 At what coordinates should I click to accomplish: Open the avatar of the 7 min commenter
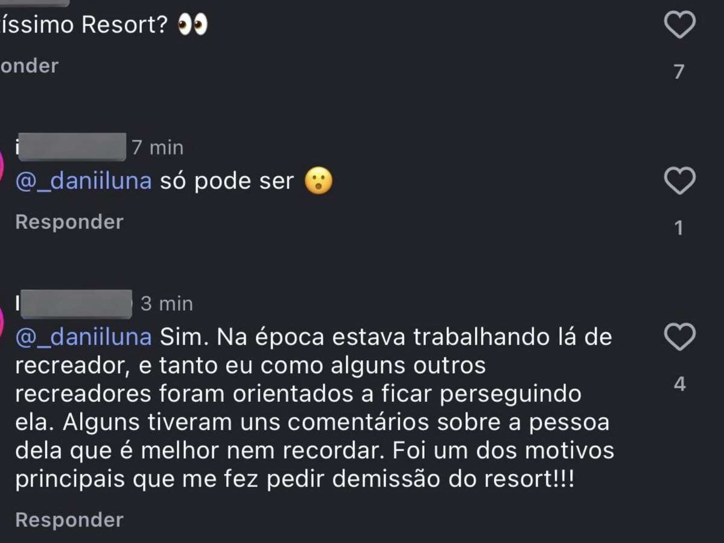2,163
